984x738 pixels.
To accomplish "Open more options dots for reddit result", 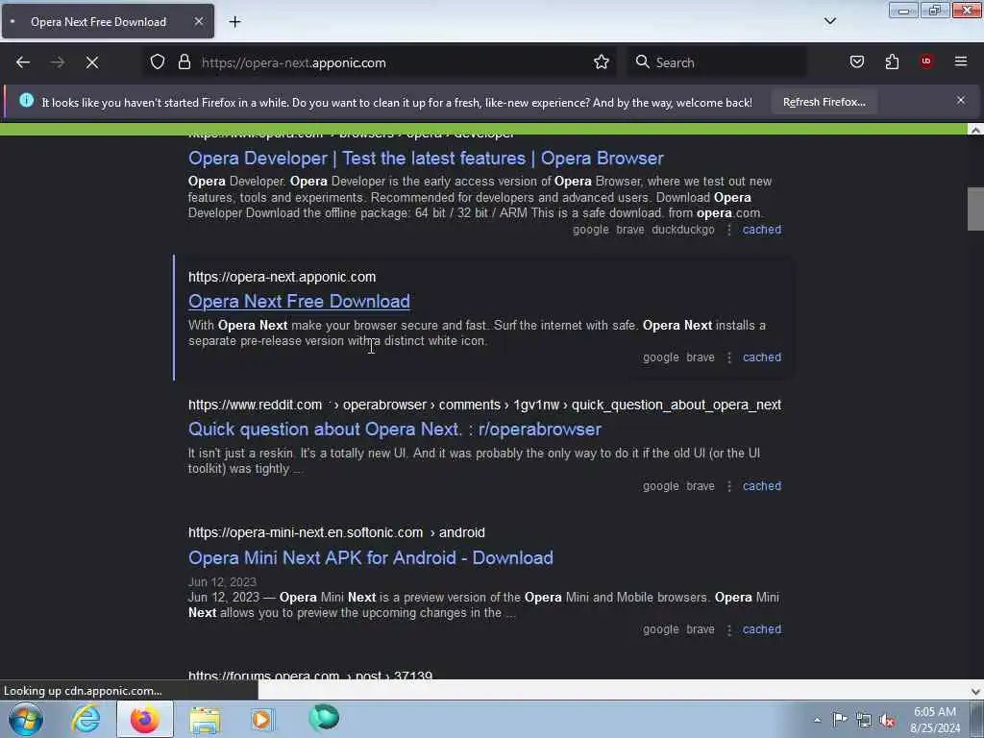I will 728,486.
